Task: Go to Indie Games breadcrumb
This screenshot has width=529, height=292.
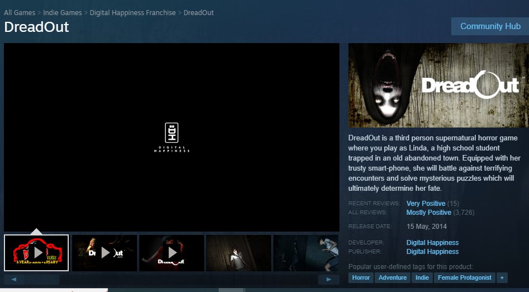Action: [x=63, y=12]
